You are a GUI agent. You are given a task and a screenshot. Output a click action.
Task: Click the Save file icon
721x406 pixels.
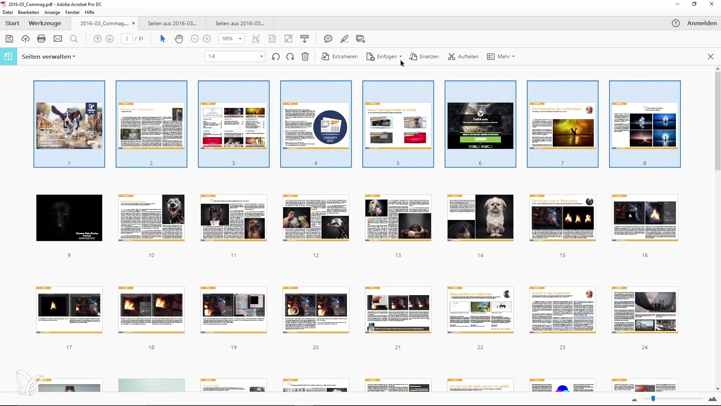pyautogui.click(x=9, y=39)
